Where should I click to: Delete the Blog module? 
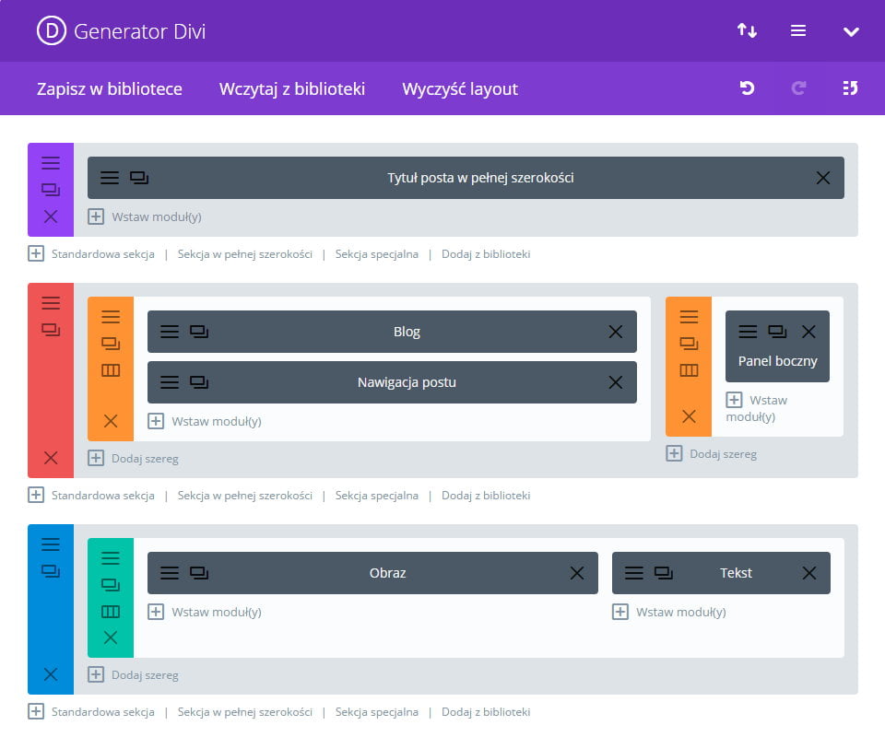pos(616,332)
